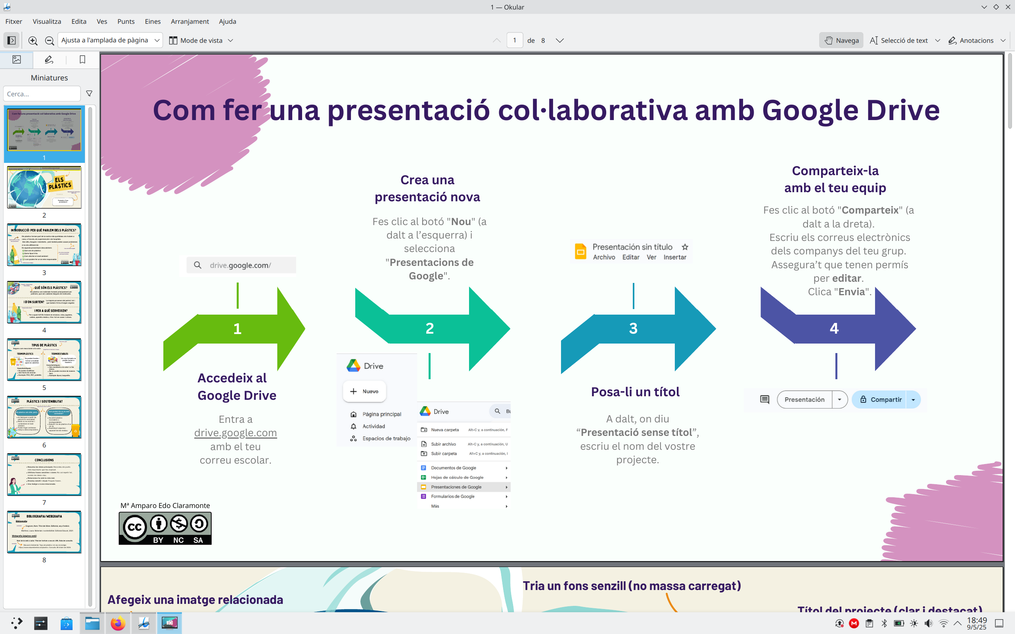
Task: Open the zoom level combo box
Action: click(110, 40)
